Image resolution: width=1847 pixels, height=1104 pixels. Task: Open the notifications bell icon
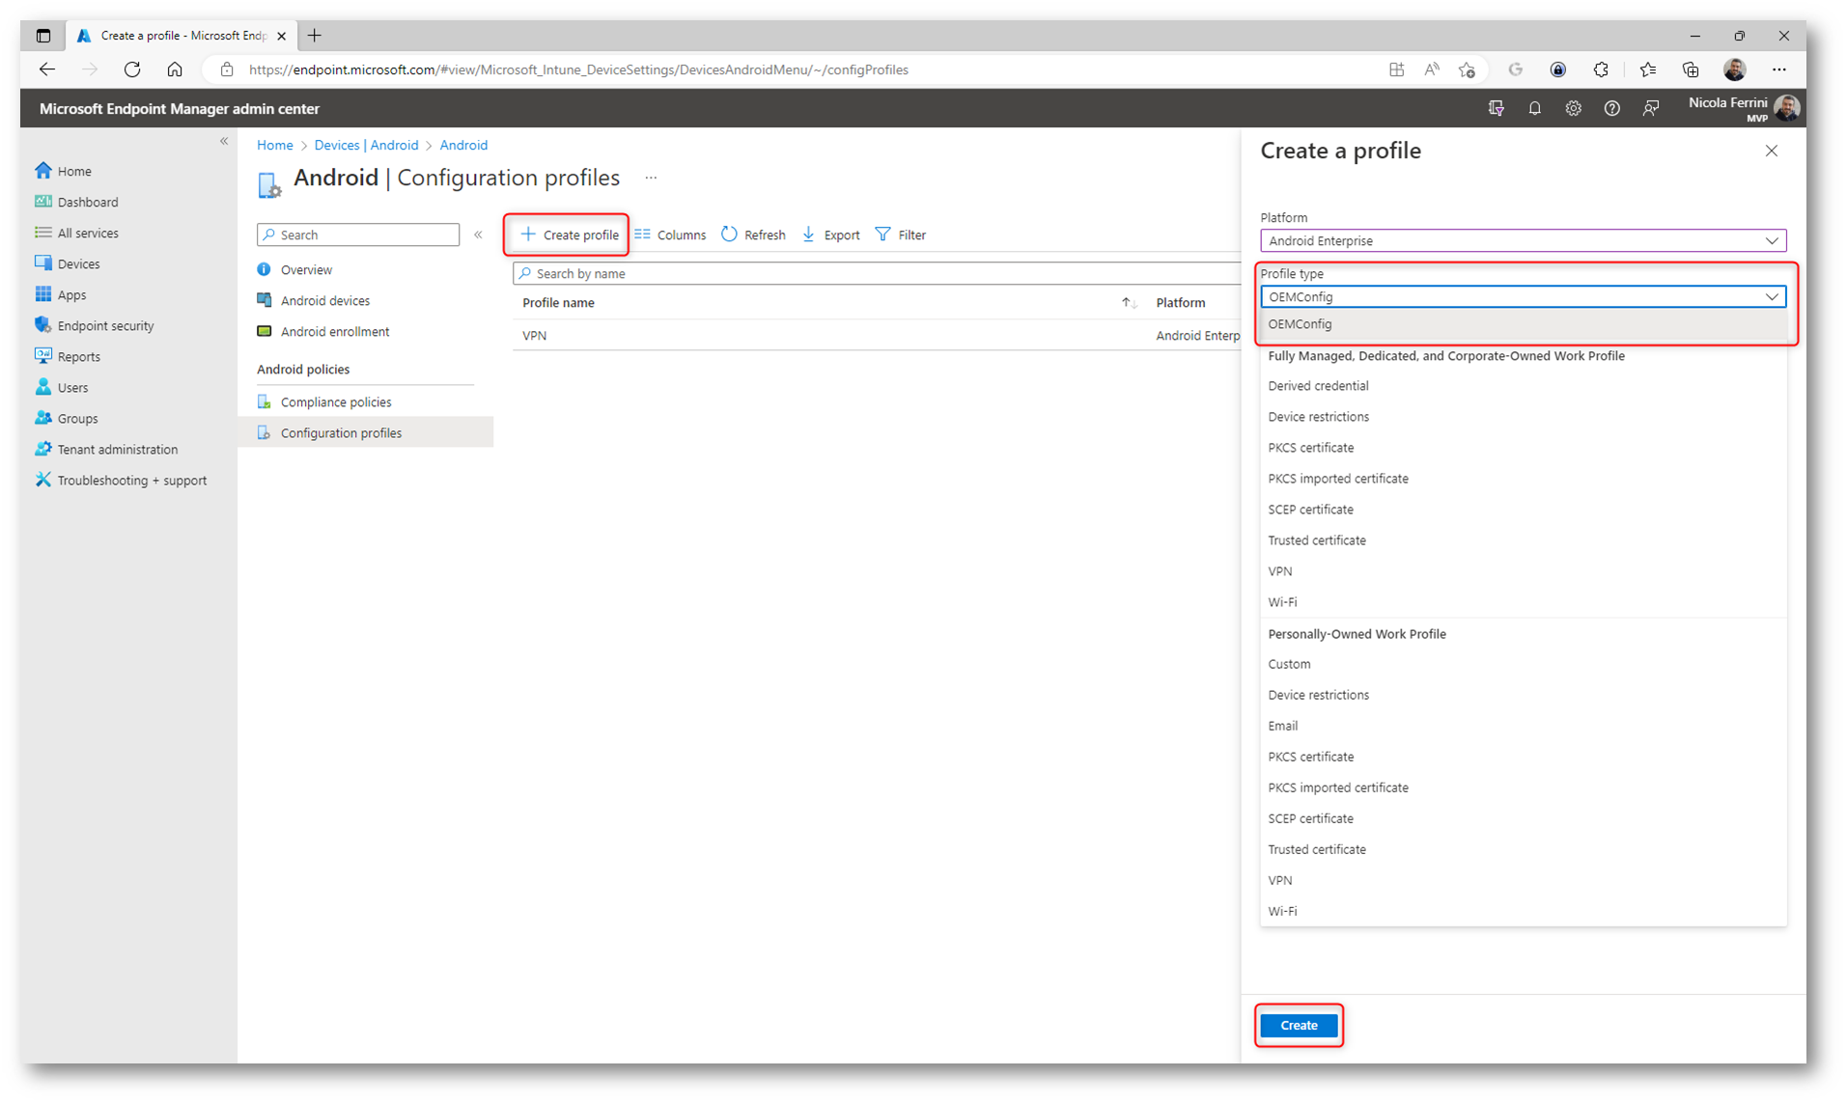(x=1534, y=108)
